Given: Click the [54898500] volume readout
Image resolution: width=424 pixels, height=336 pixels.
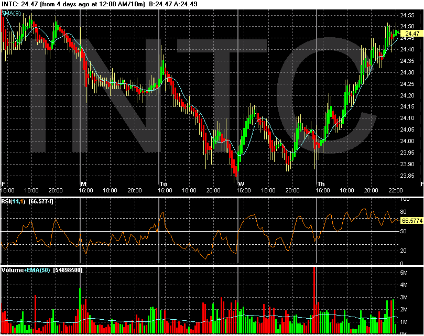Looking at the screenshot, I should (x=68, y=270).
